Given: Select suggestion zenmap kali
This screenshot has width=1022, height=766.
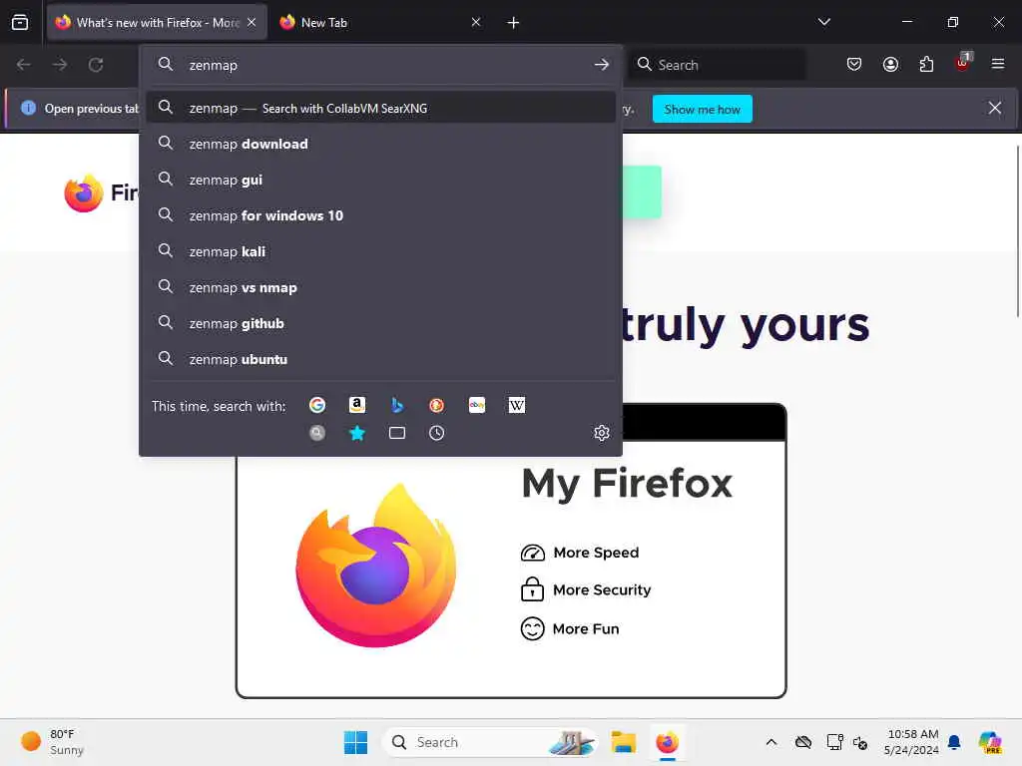Looking at the screenshot, I should click(x=380, y=251).
